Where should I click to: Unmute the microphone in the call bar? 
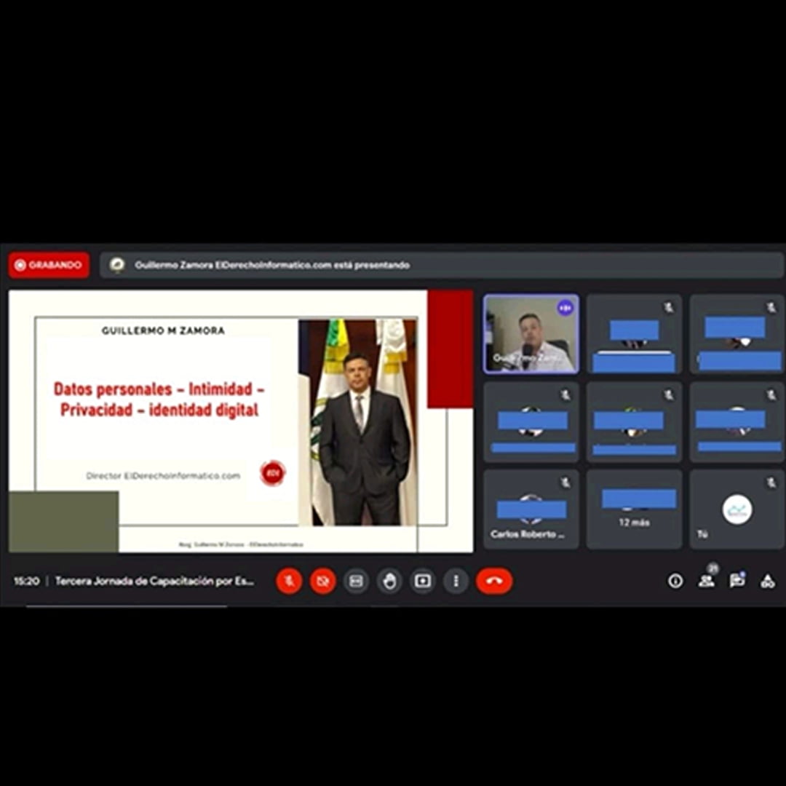point(289,581)
